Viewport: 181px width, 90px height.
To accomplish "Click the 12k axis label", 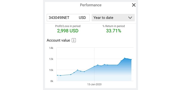I will pyautogui.click(x=51, y=59).
